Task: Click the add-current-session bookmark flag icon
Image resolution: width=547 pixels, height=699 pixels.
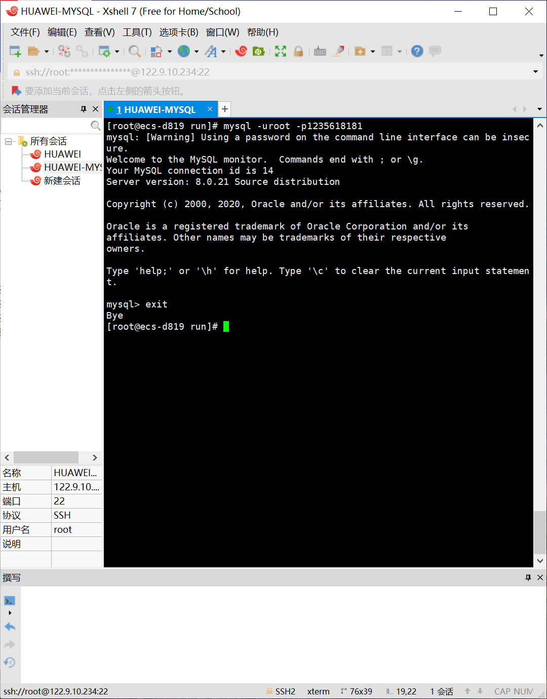Action: click(16, 91)
